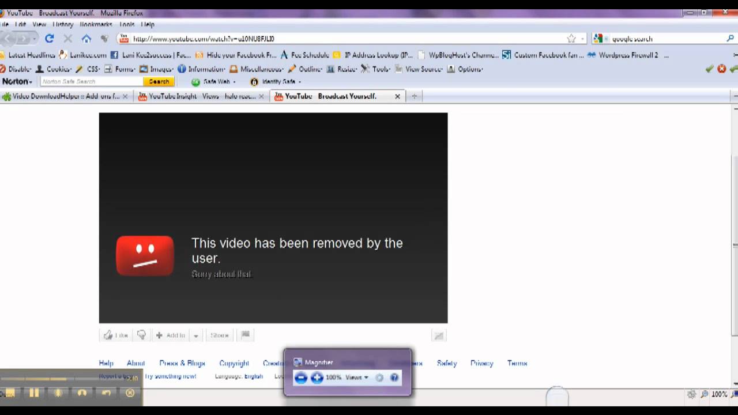Screen dimensions: 738x415
Task: Pause the screen recording
Action: point(34,393)
